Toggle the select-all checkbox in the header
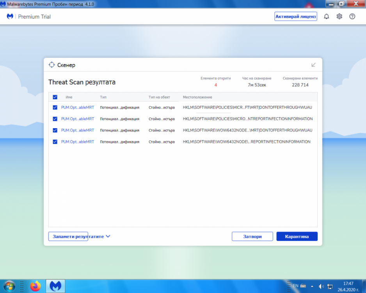The image size is (366, 293). click(55, 97)
